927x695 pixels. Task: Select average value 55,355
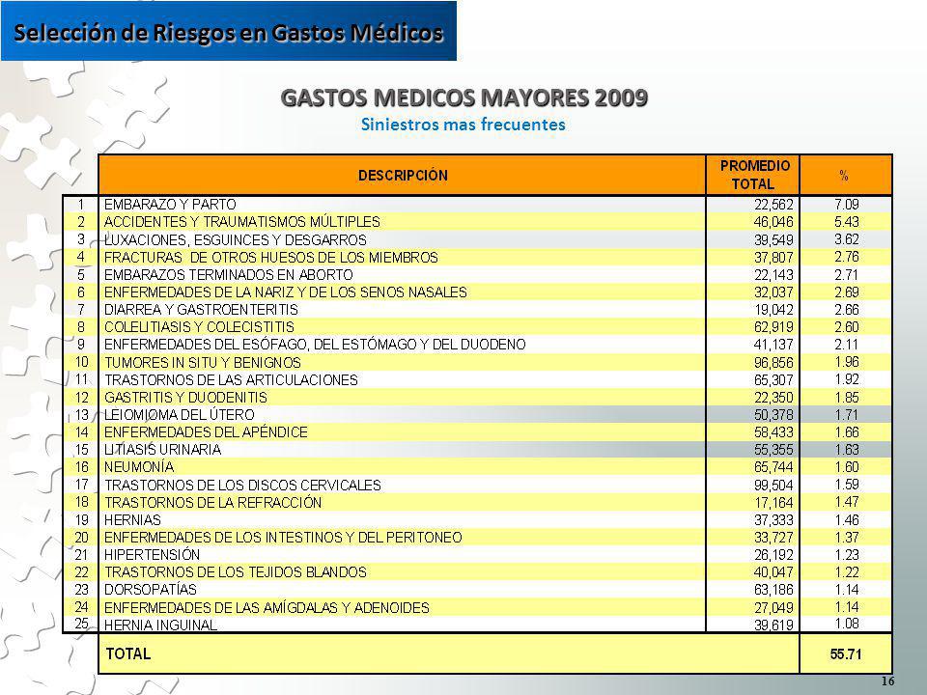tap(773, 450)
